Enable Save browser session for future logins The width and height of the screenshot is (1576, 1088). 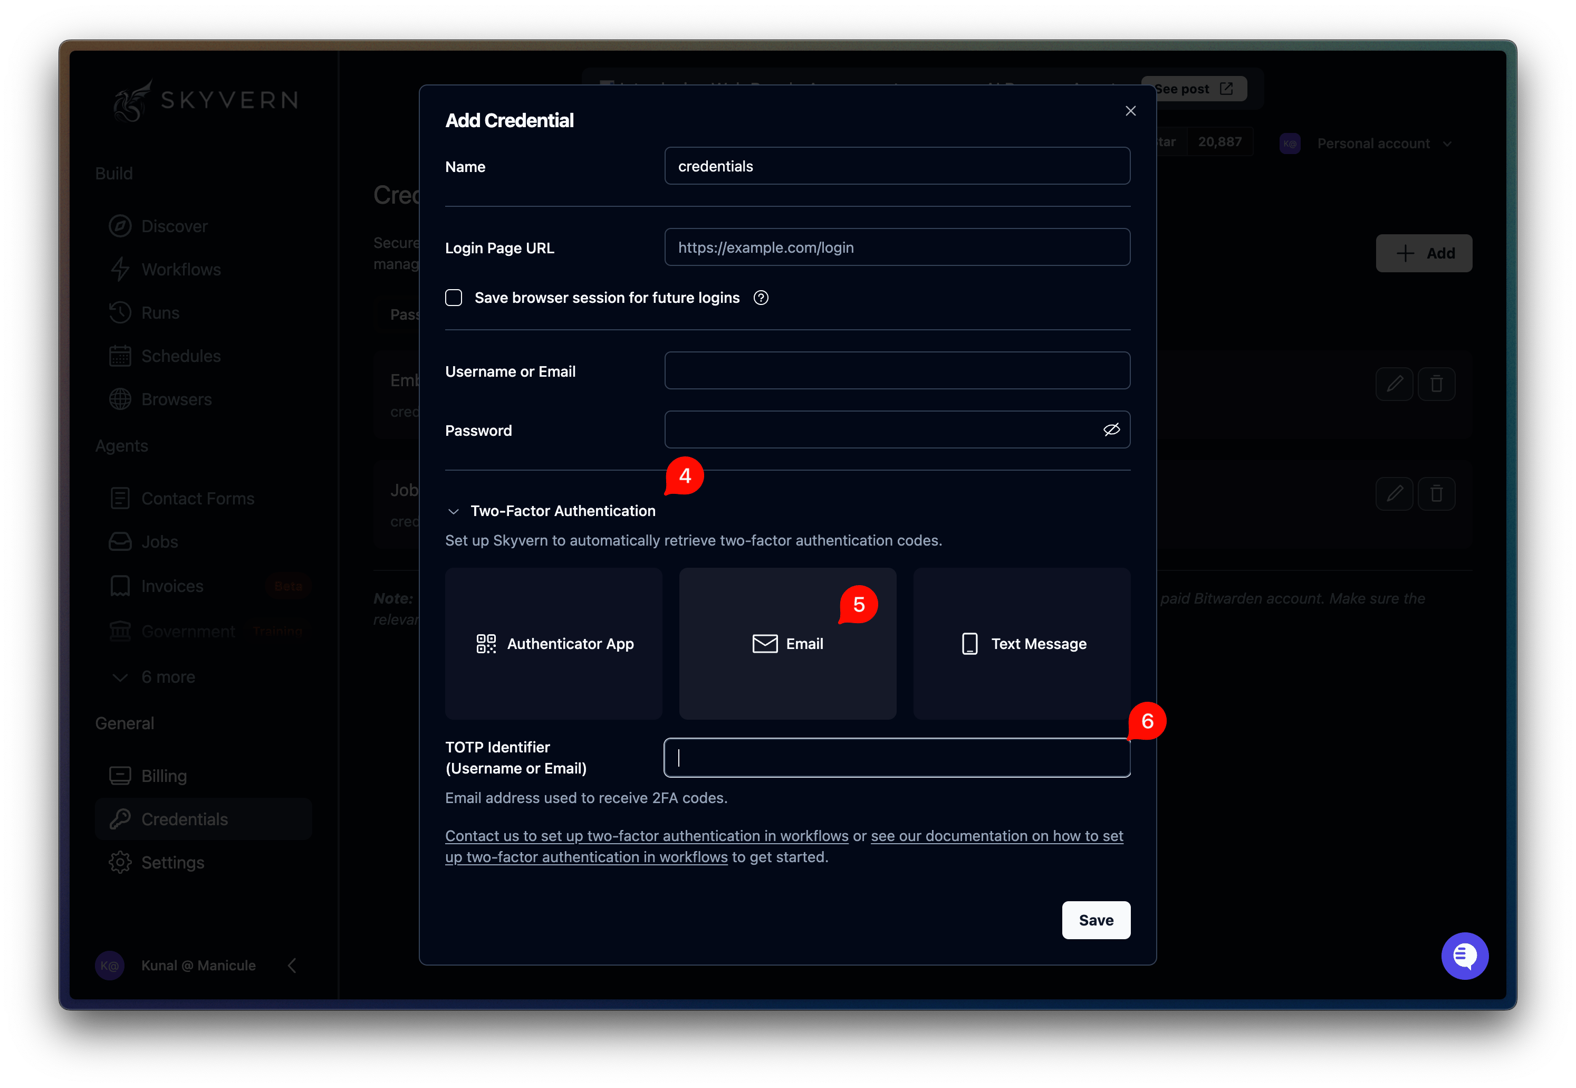pyautogui.click(x=453, y=297)
